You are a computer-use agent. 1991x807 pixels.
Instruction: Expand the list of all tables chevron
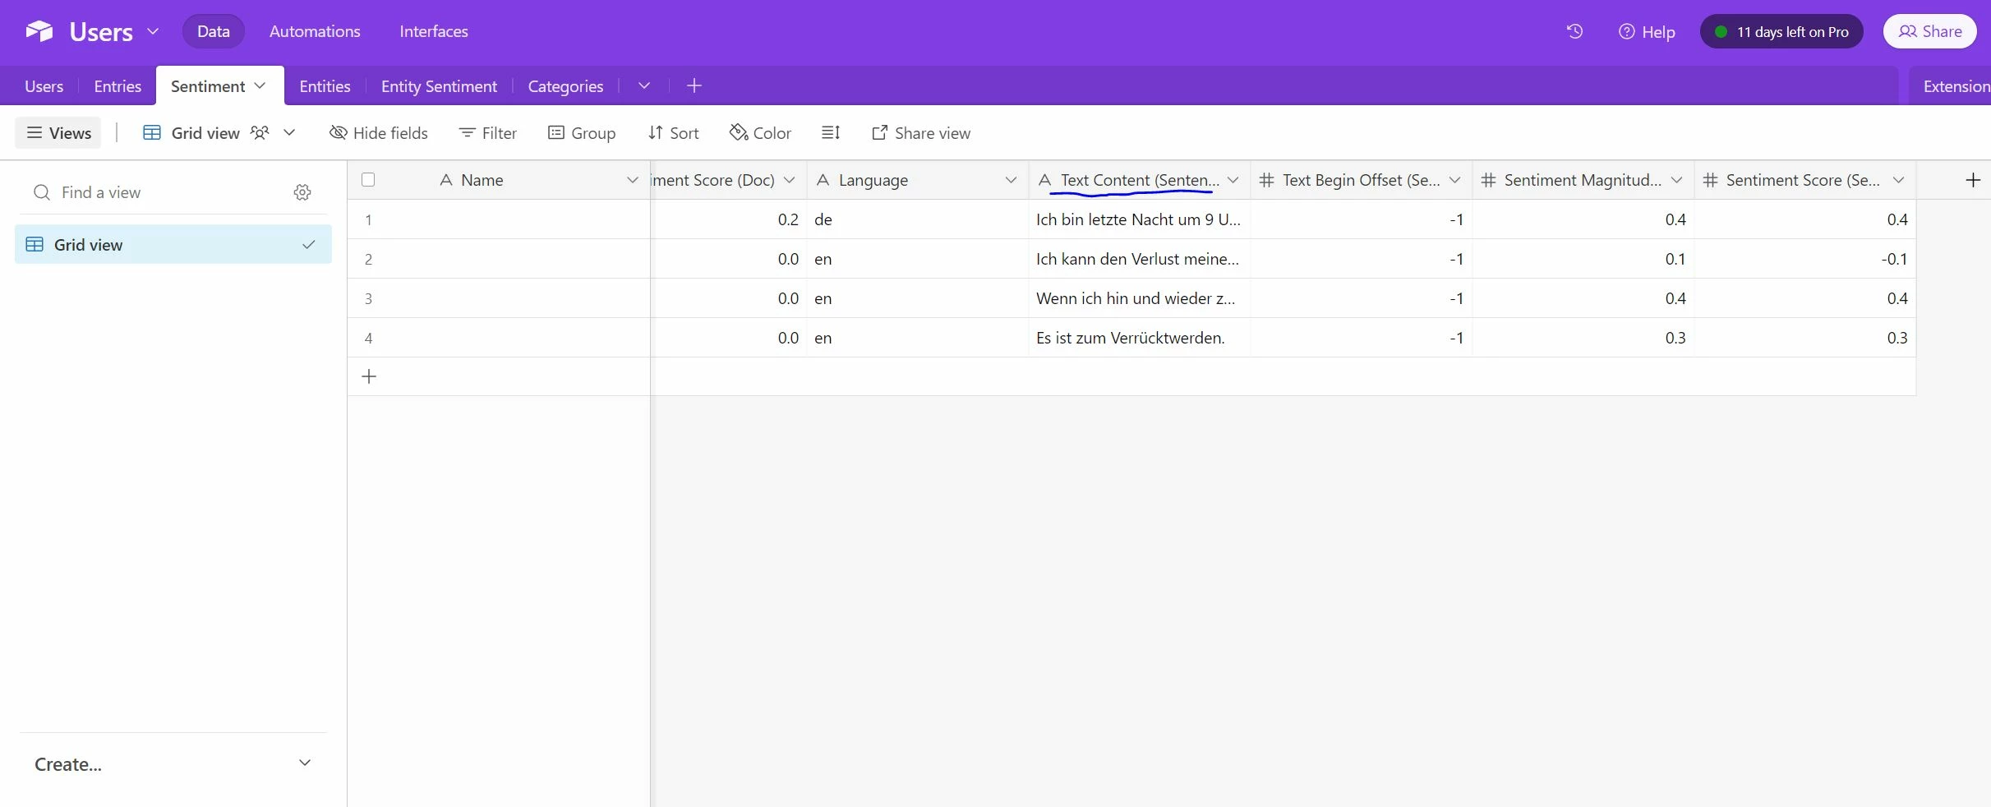point(644,85)
